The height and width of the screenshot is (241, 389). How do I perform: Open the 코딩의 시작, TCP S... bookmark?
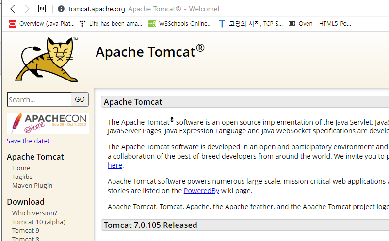pos(251,24)
